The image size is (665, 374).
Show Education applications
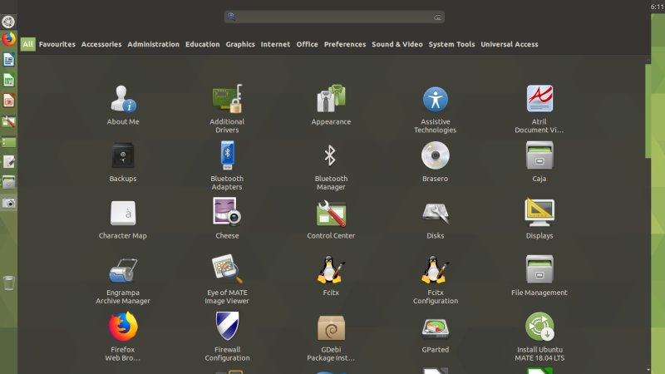[202, 44]
